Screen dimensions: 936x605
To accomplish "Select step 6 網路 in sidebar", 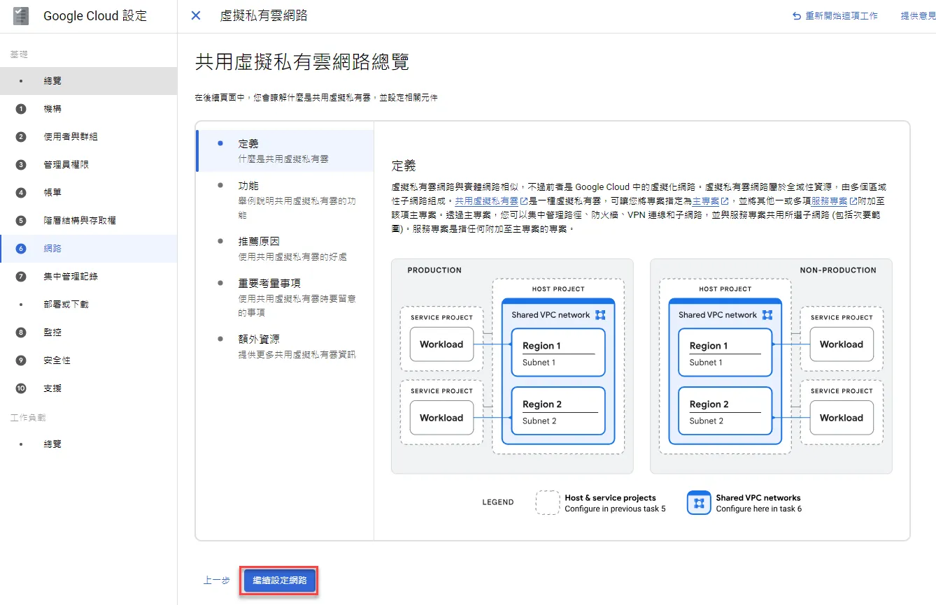I will [x=88, y=249].
